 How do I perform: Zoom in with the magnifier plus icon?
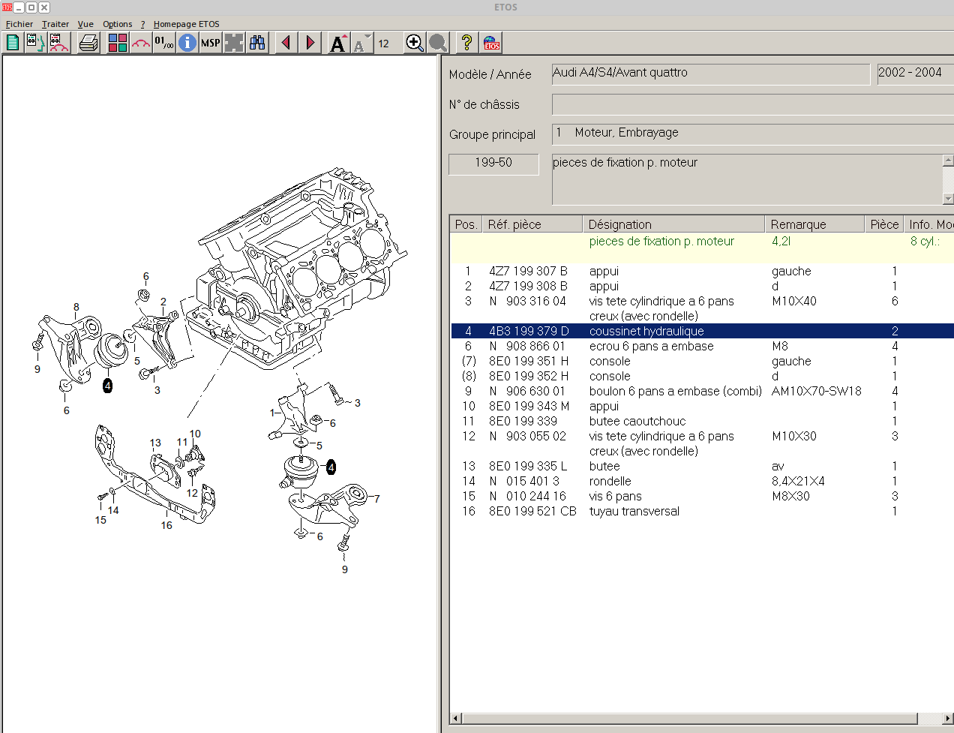(x=414, y=43)
